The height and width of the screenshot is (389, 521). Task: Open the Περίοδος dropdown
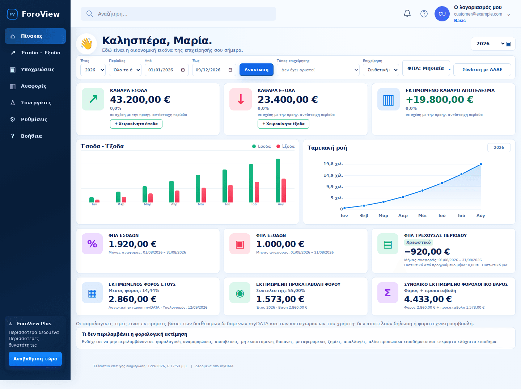[x=125, y=70]
